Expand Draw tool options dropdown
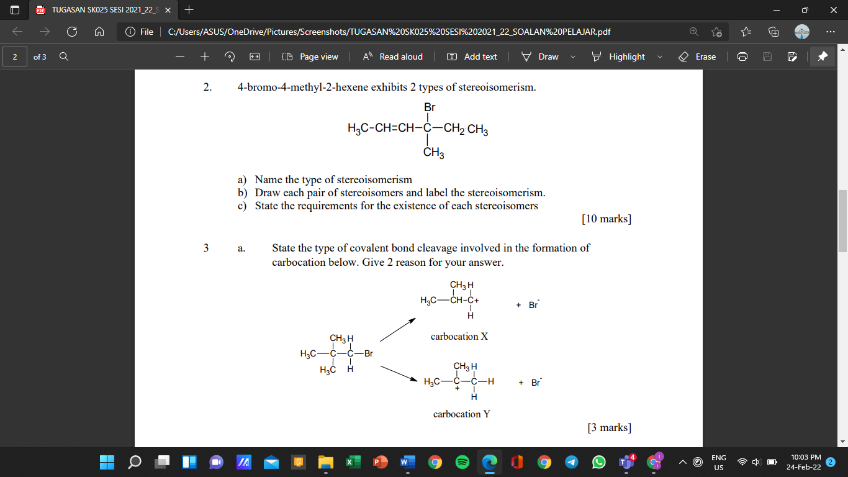 tap(572, 57)
